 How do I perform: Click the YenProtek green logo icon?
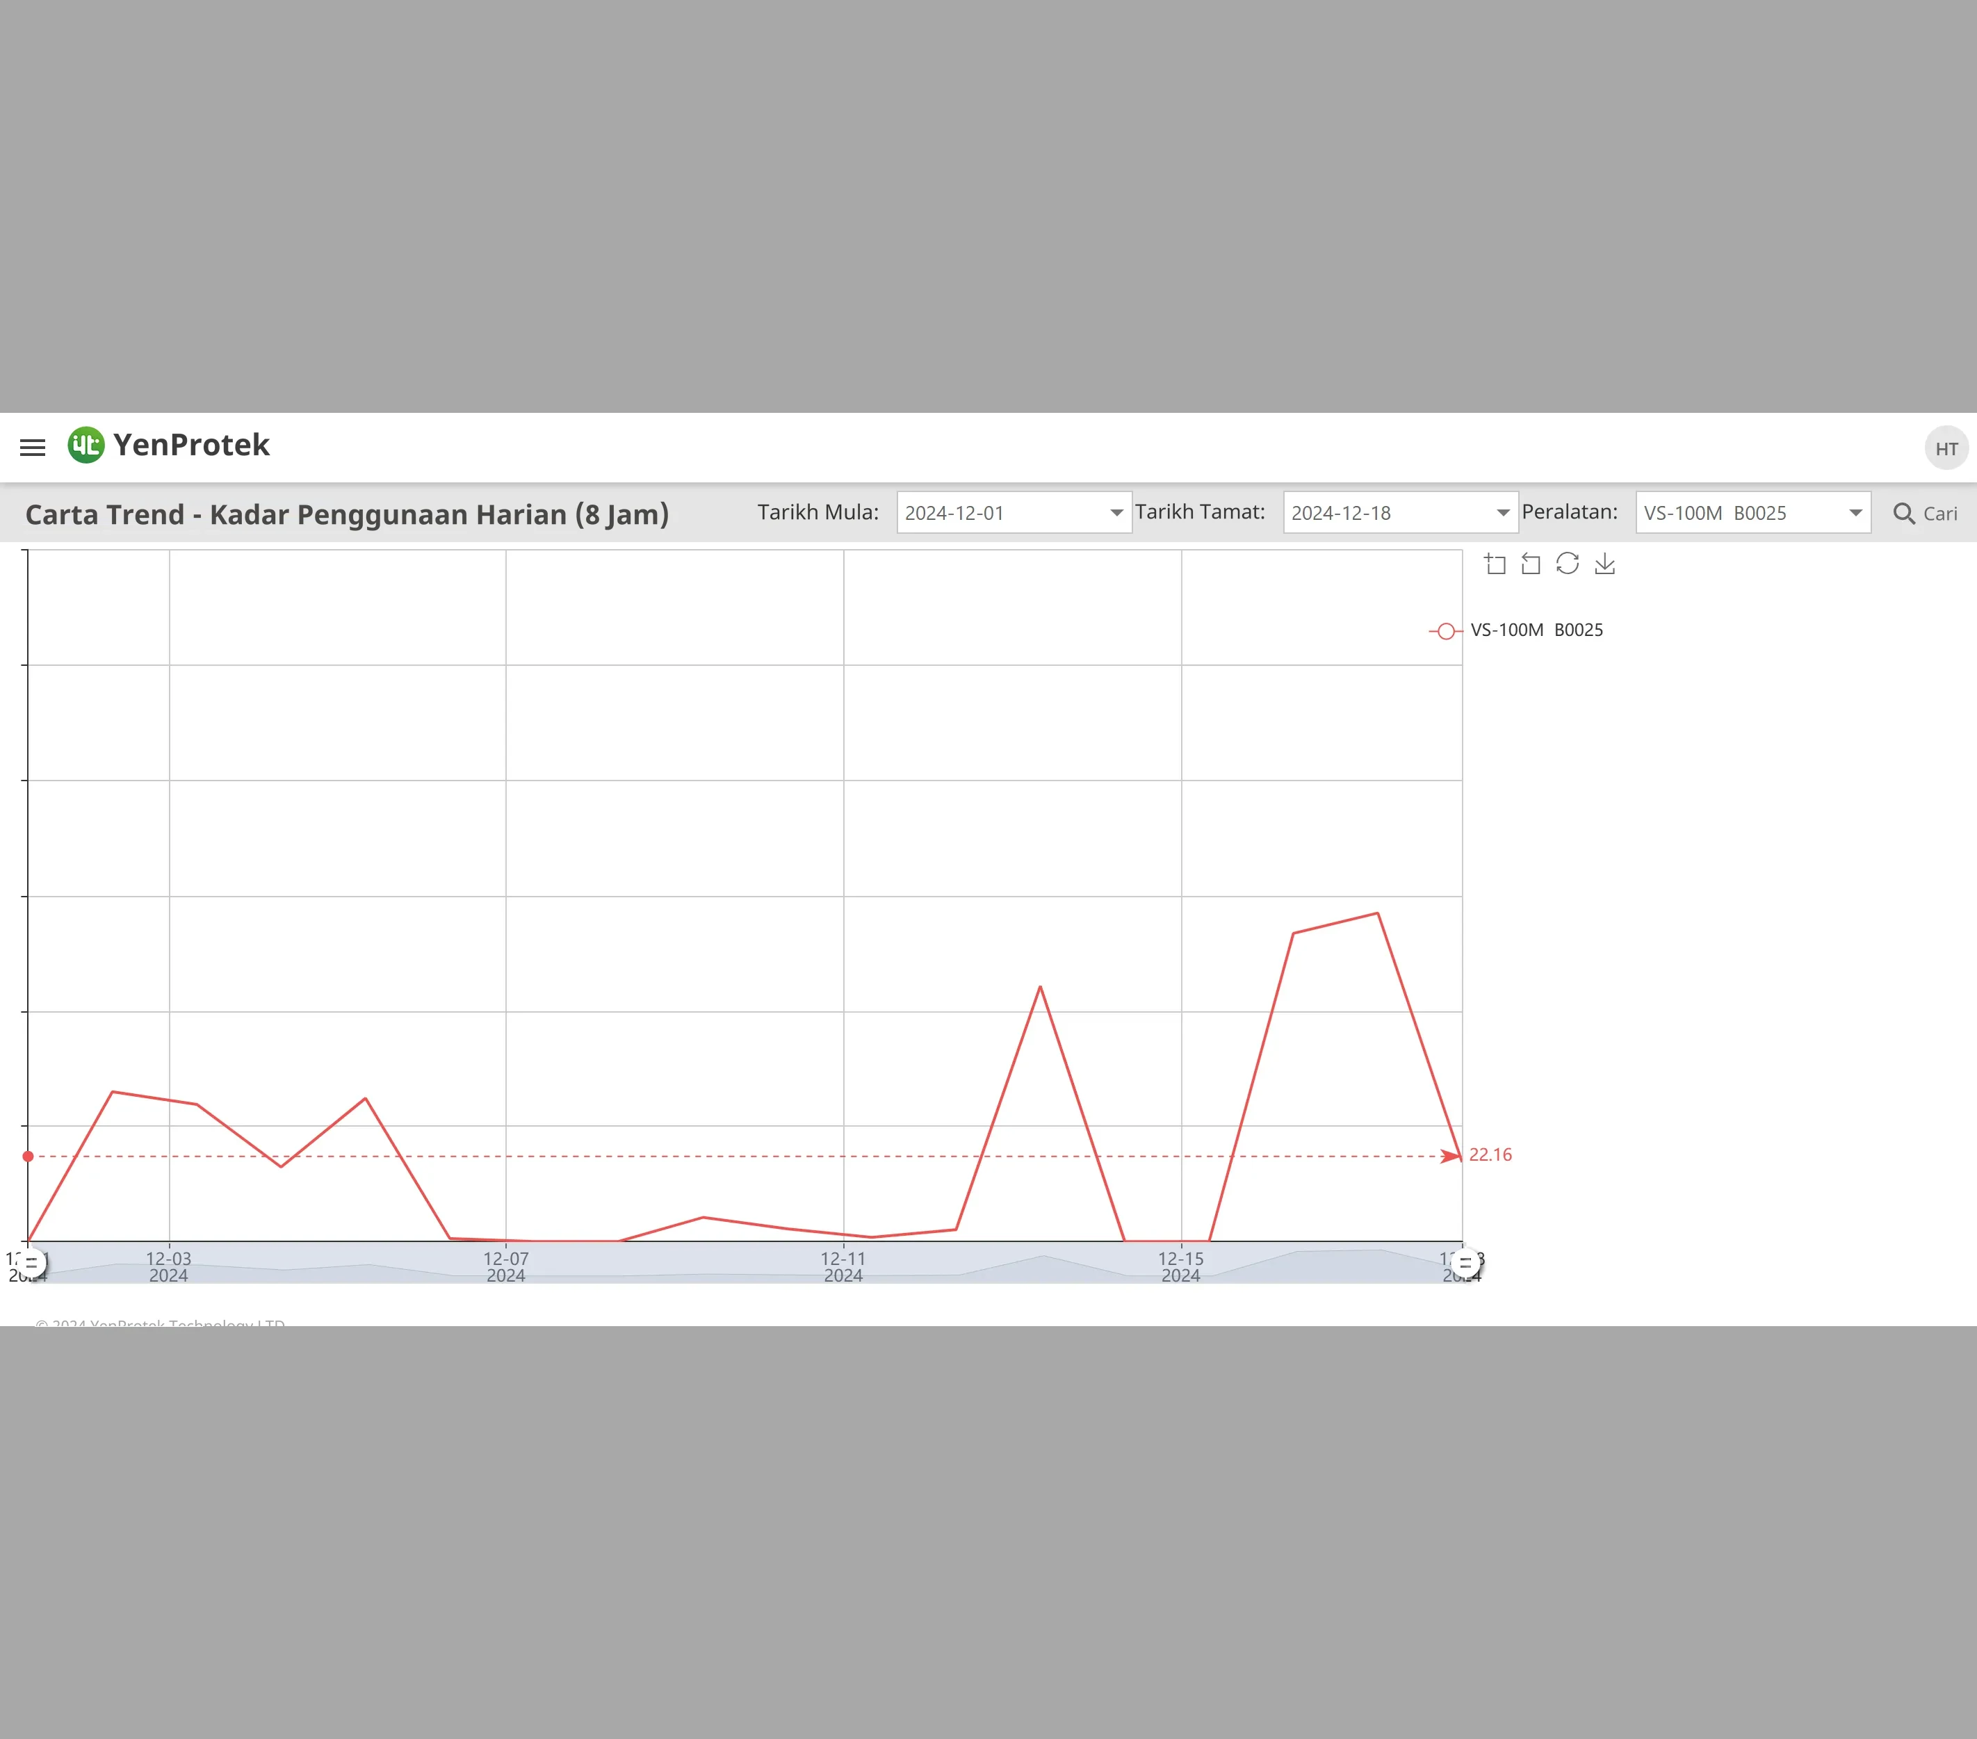86,445
